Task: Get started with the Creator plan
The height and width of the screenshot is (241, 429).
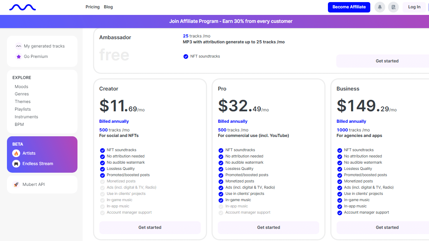Action: point(150,227)
